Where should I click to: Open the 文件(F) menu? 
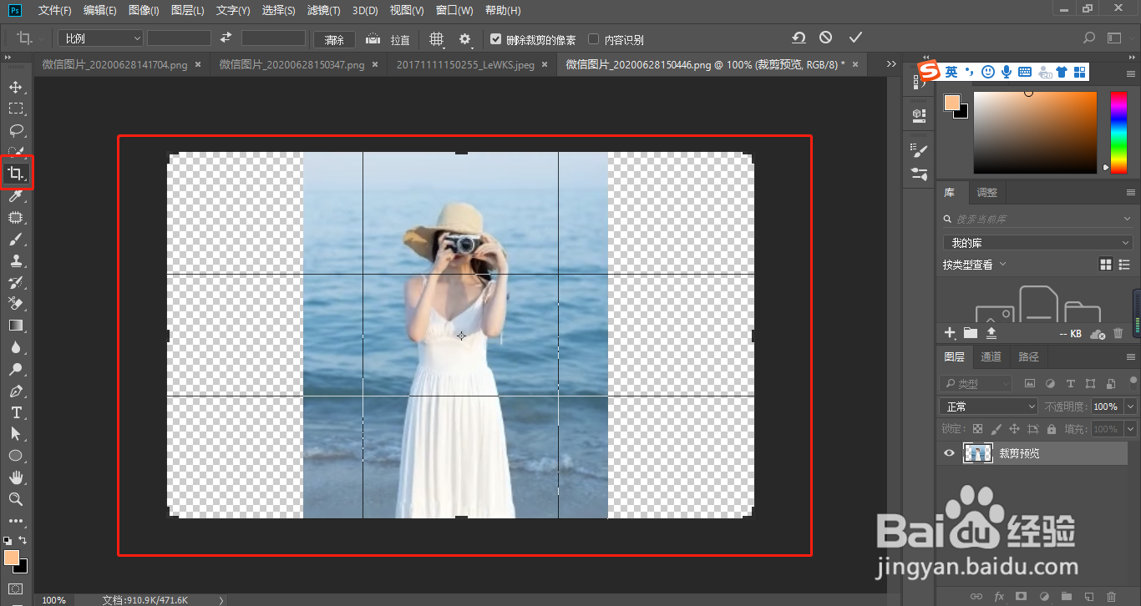point(55,11)
